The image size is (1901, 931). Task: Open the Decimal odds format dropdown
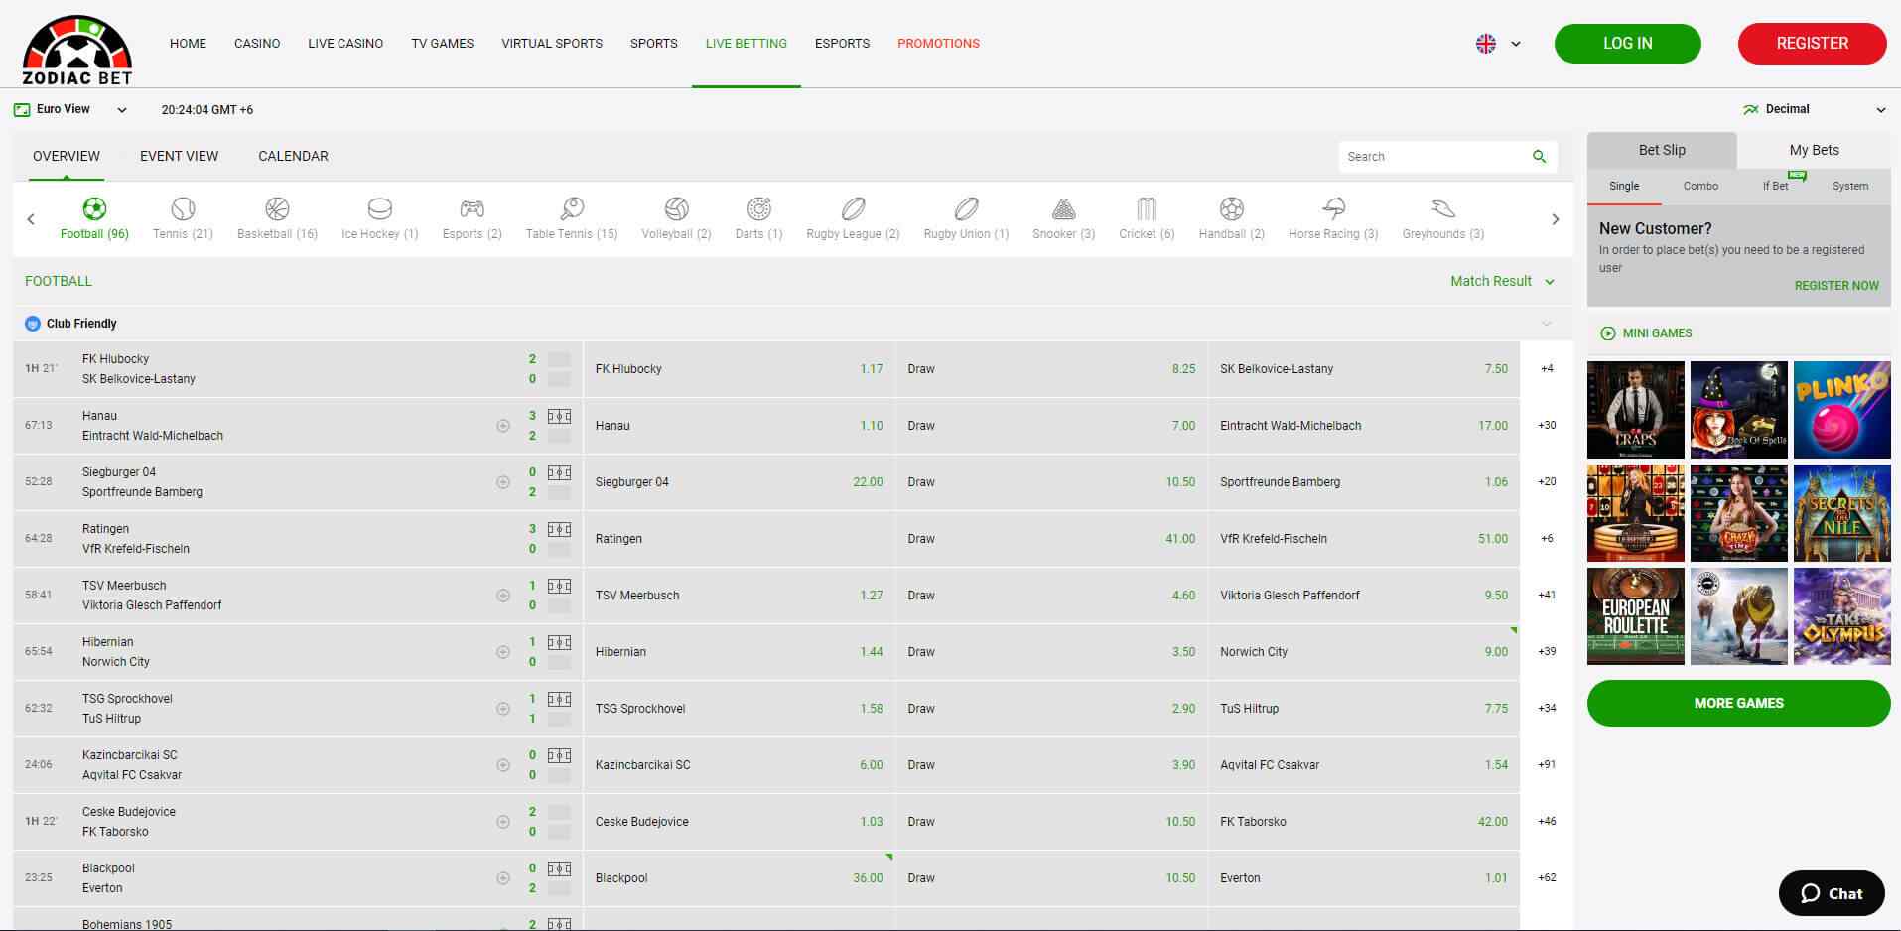coord(1815,109)
